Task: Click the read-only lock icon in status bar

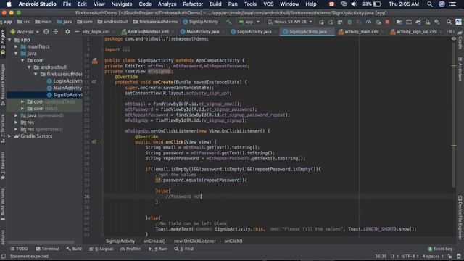Action: [x=449, y=256]
